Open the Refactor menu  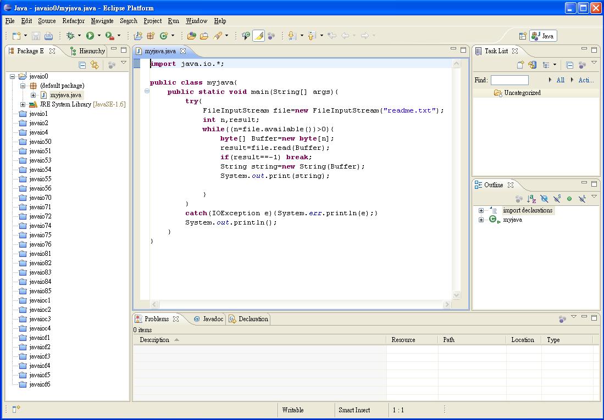click(x=73, y=21)
